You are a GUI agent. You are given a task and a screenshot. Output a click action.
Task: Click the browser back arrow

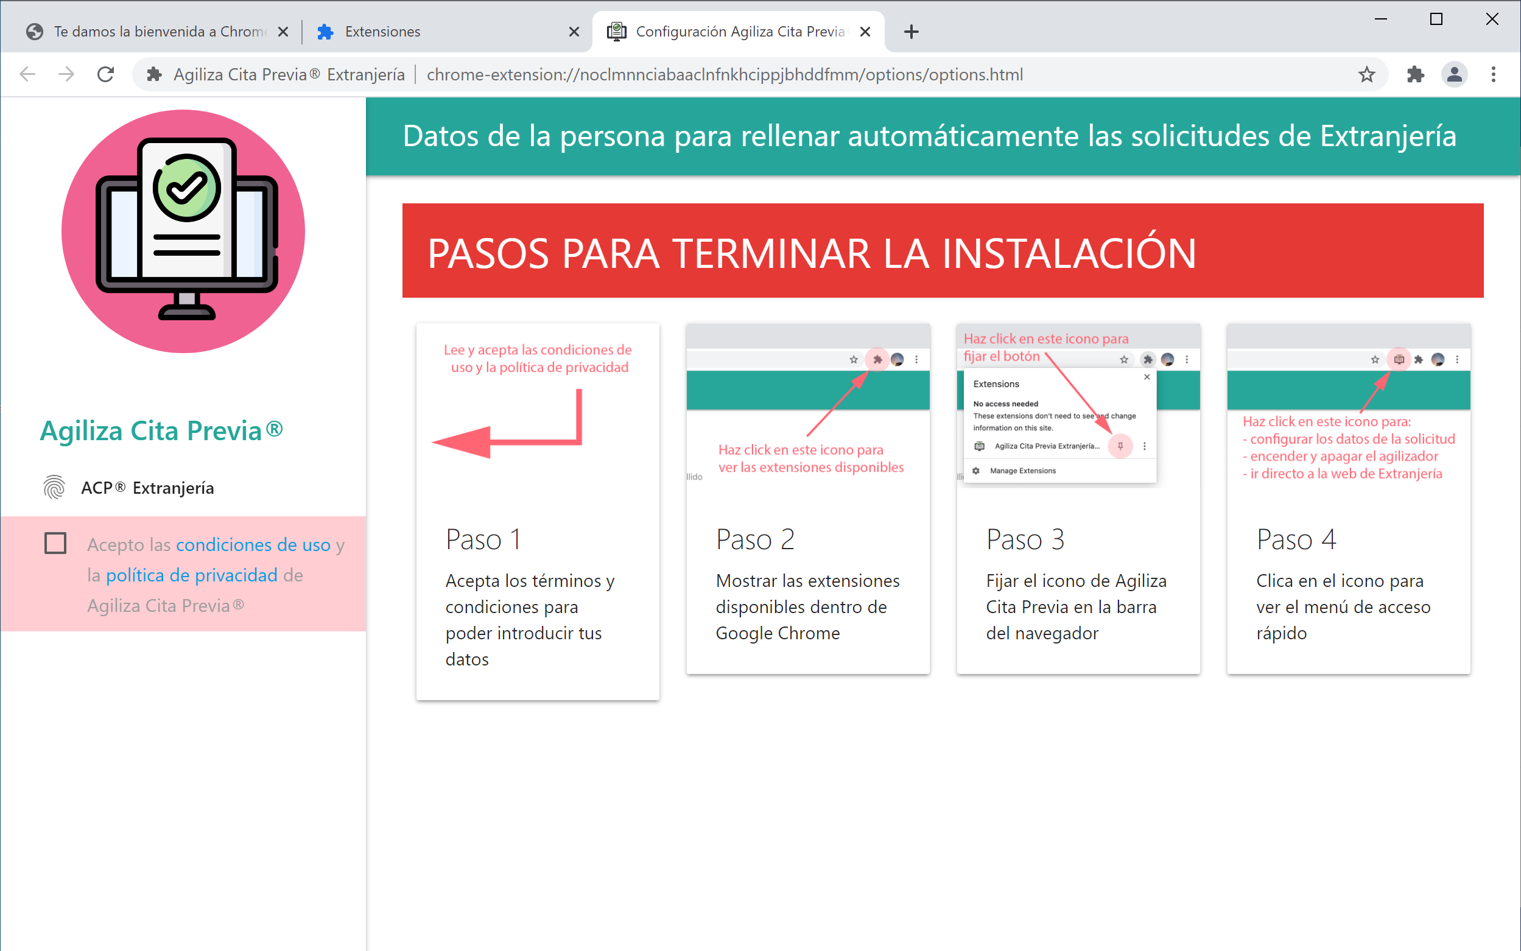27,74
